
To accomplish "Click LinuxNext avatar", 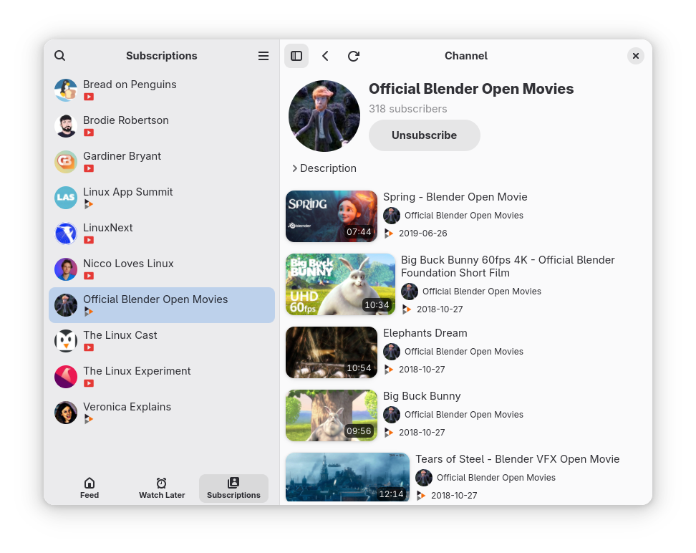I will point(66,234).
